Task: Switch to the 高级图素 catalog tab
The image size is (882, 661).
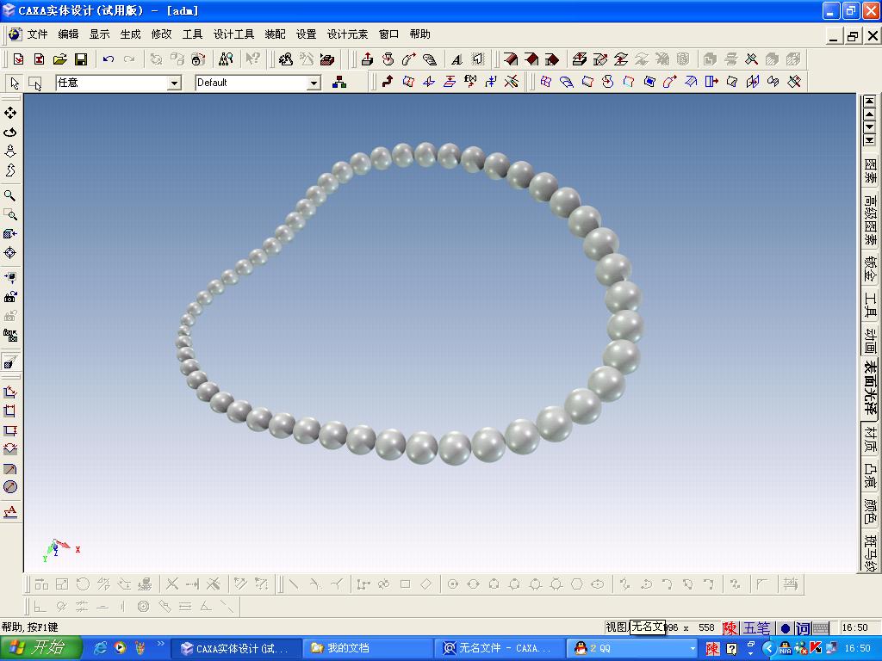Action: 870,219
